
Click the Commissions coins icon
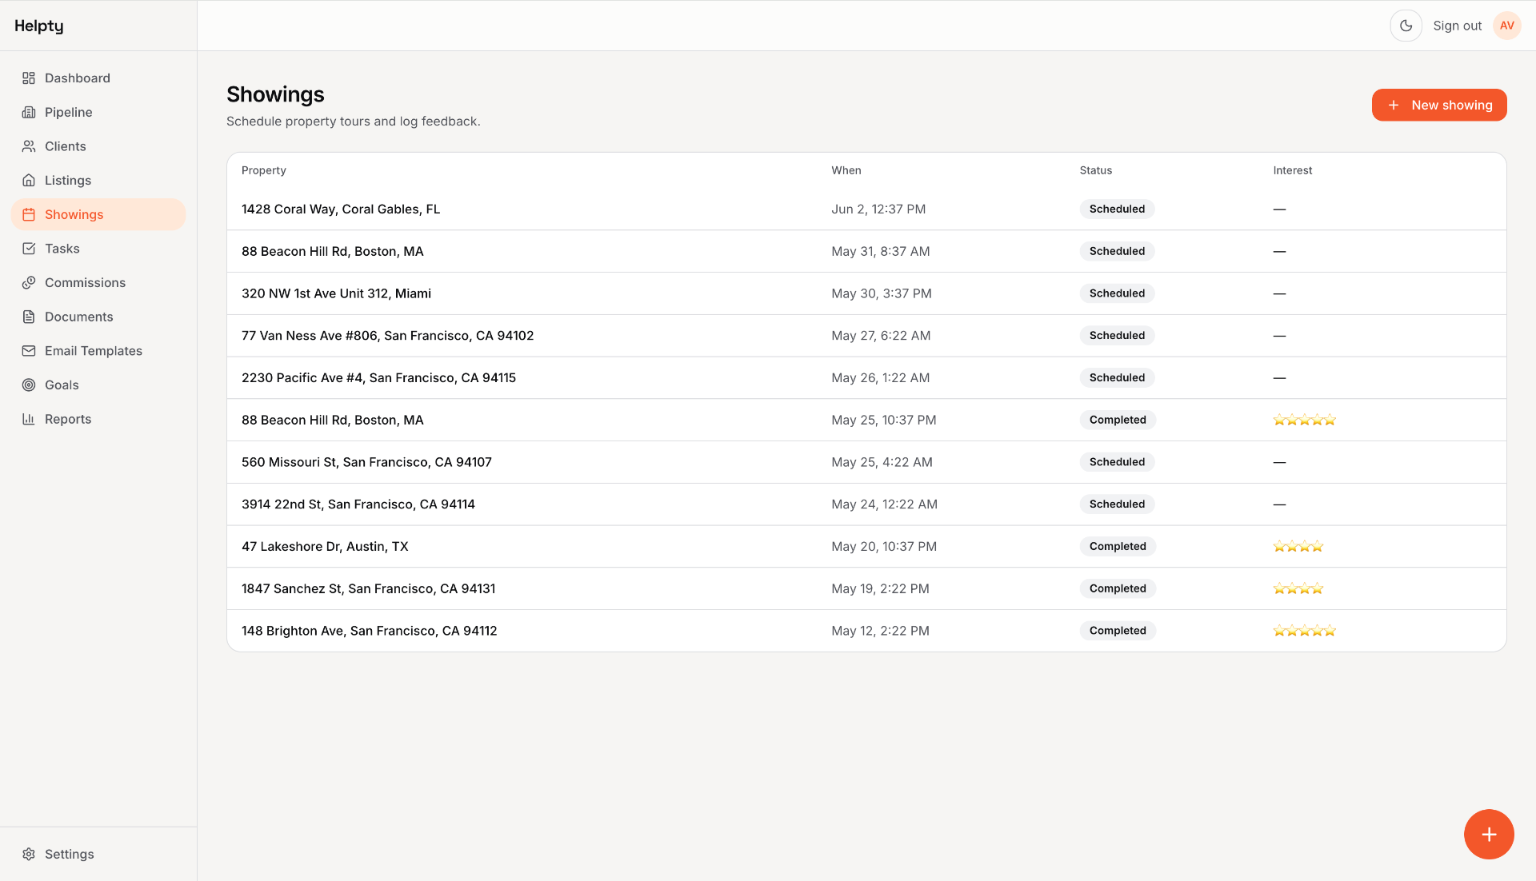pos(29,283)
